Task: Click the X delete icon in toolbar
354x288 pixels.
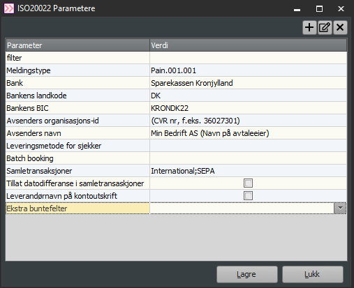Action: click(x=340, y=27)
